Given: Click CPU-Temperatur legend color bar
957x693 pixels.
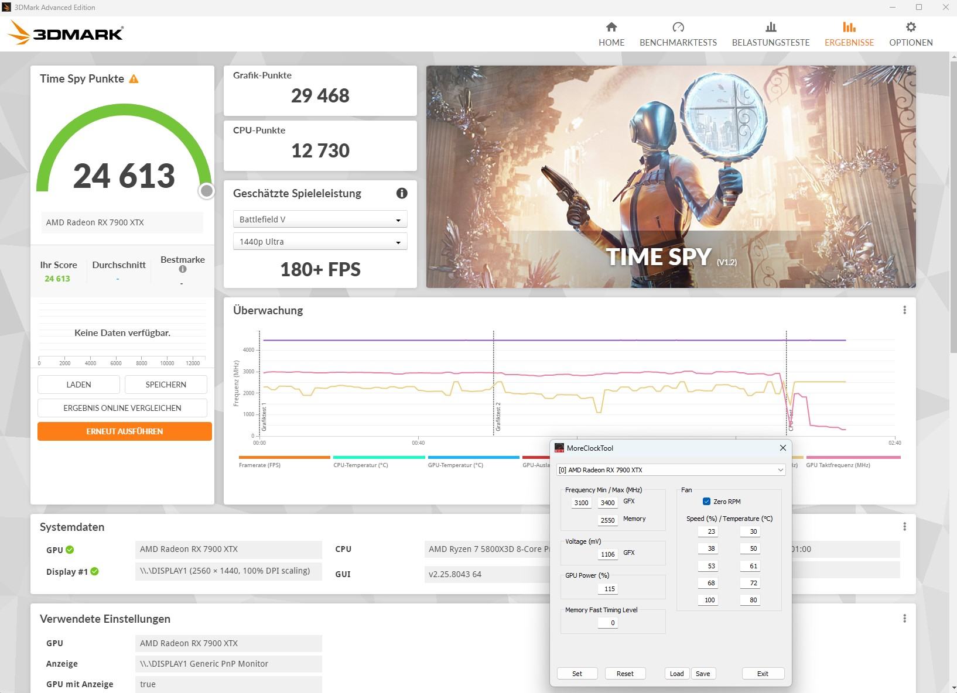Looking at the screenshot, I should click(x=379, y=457).
